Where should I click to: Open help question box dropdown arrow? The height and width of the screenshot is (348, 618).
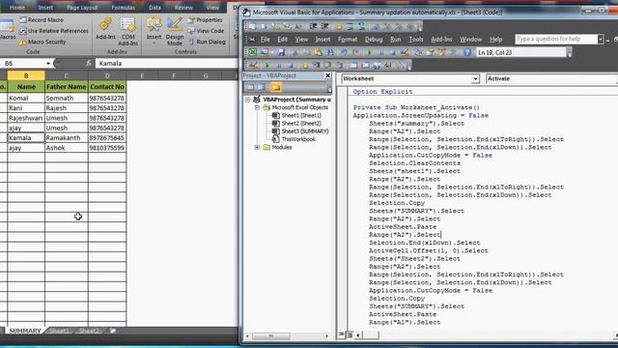[601, 39]
